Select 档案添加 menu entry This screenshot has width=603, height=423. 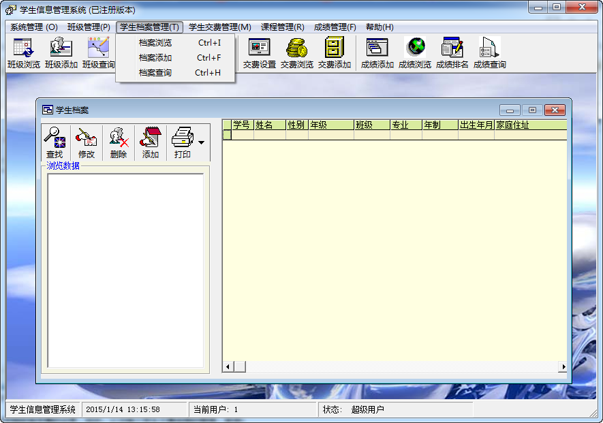tap(175, 58)
